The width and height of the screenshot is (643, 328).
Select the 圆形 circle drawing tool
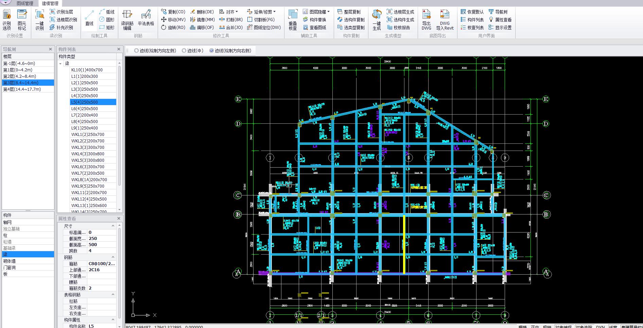coord(107,20)
